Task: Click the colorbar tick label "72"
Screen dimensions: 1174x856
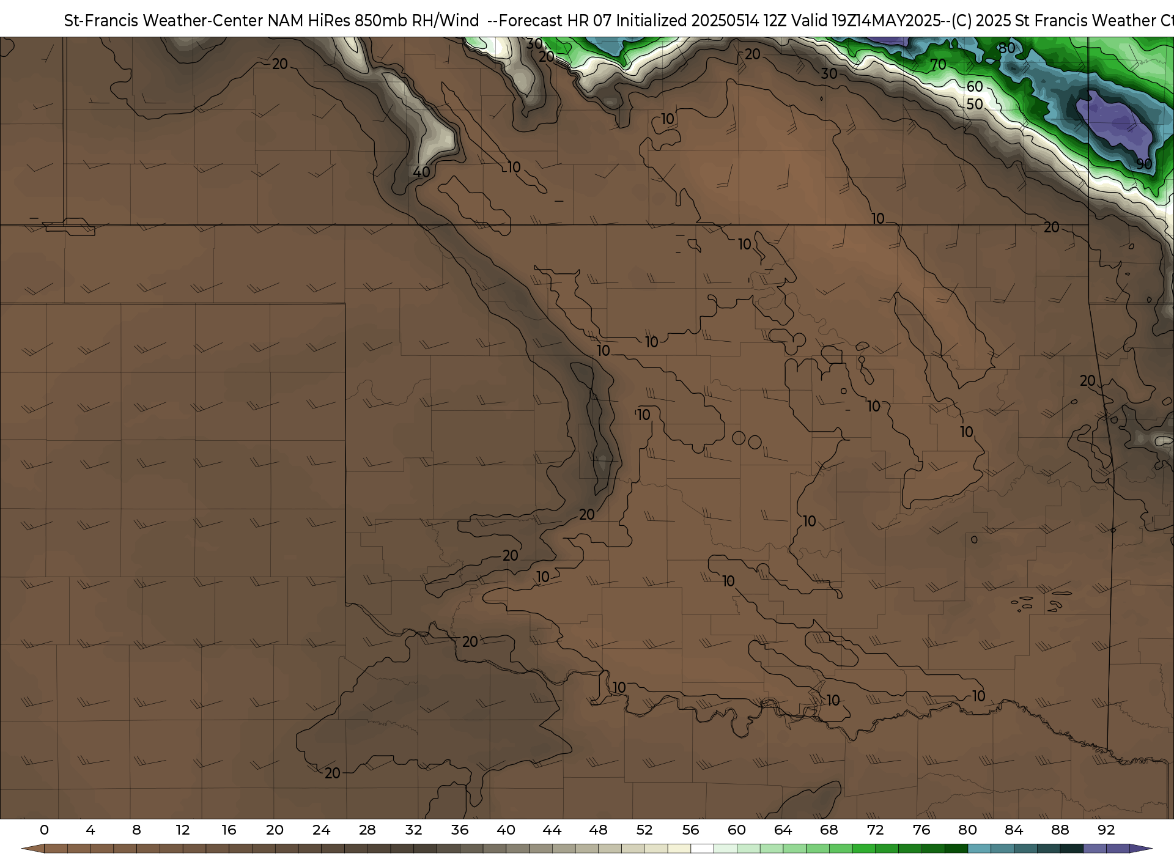Action: point(875,830)
